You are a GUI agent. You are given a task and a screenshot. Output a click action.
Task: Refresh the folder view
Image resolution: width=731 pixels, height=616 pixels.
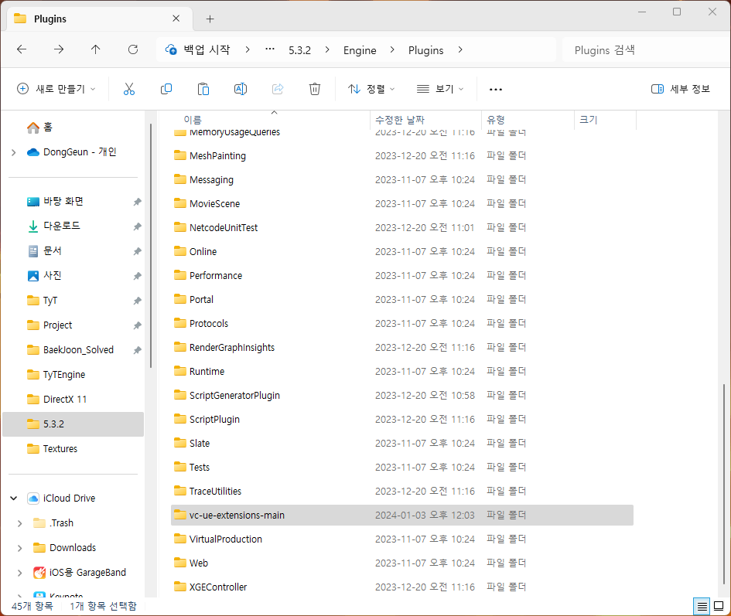coord(132,49)
